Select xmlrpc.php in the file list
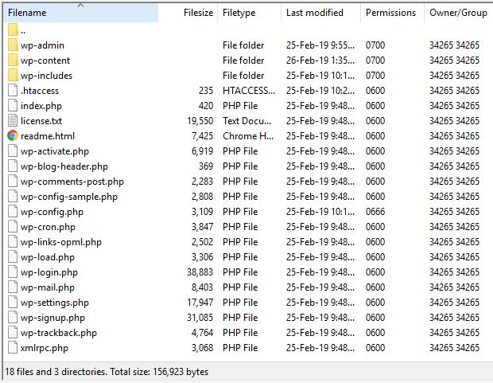This screenshot has height=383, width=493. (x=45, y=348)
